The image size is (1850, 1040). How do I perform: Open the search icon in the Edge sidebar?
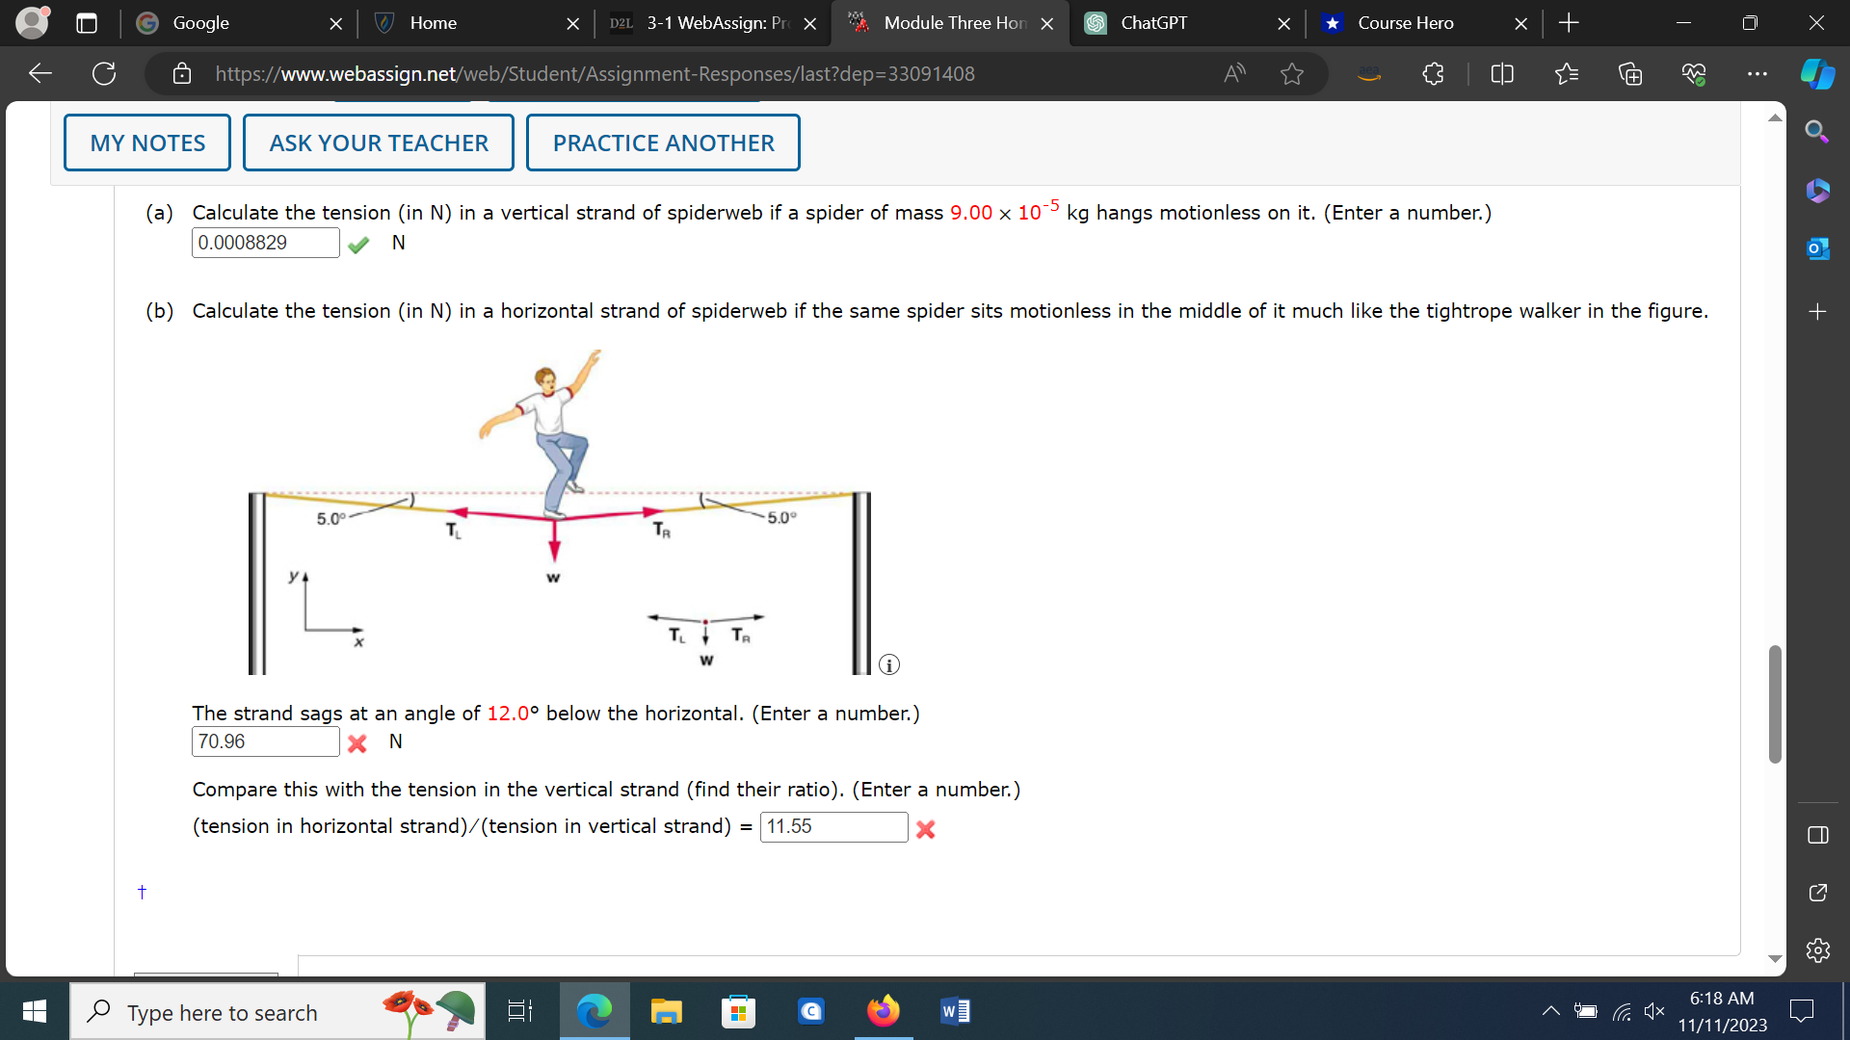(x=1817, y=132)
